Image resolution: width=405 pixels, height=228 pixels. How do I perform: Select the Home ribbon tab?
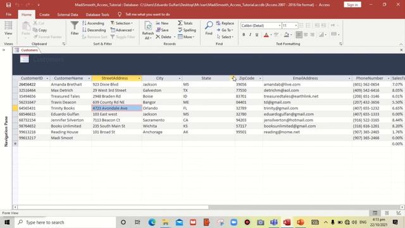point(27,15)
